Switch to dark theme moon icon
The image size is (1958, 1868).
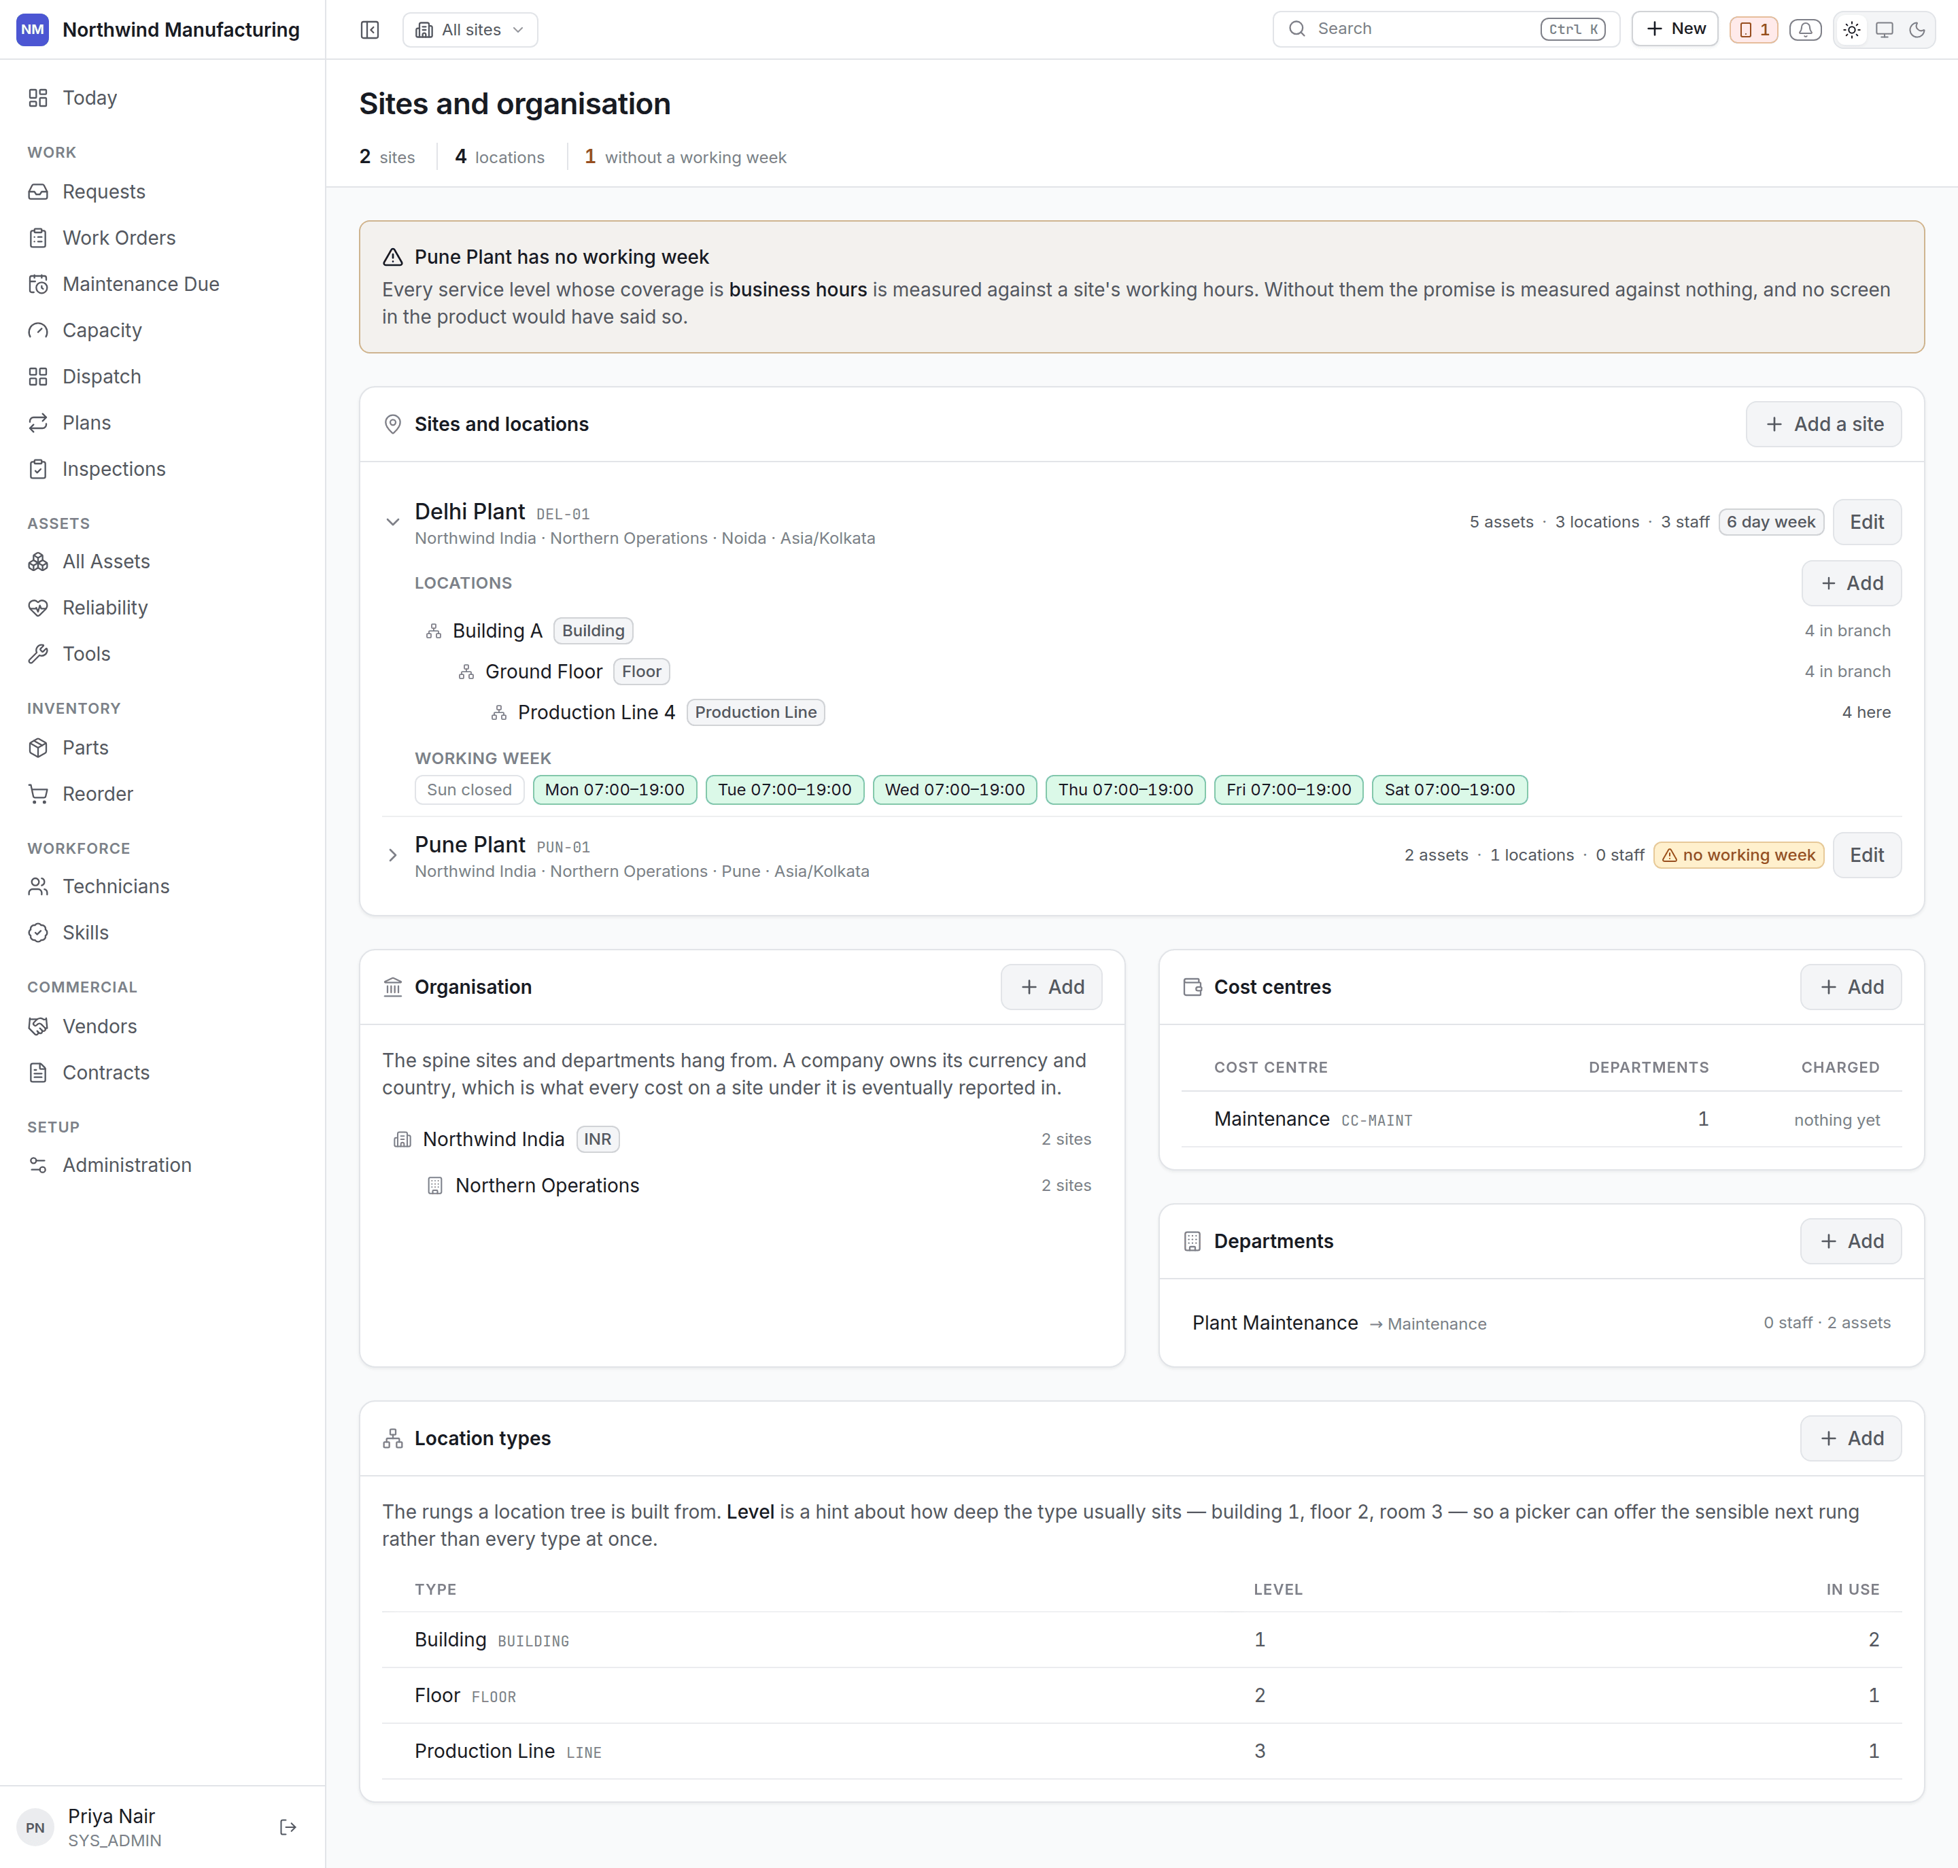[1917, 30]
